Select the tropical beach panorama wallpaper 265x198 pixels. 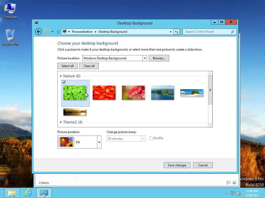tap(192, 93)
